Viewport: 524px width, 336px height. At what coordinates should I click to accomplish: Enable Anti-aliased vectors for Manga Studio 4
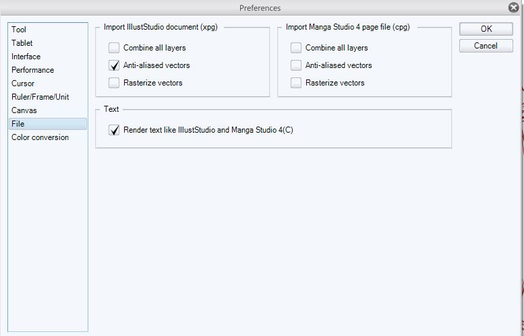click(x=296, y=65)
